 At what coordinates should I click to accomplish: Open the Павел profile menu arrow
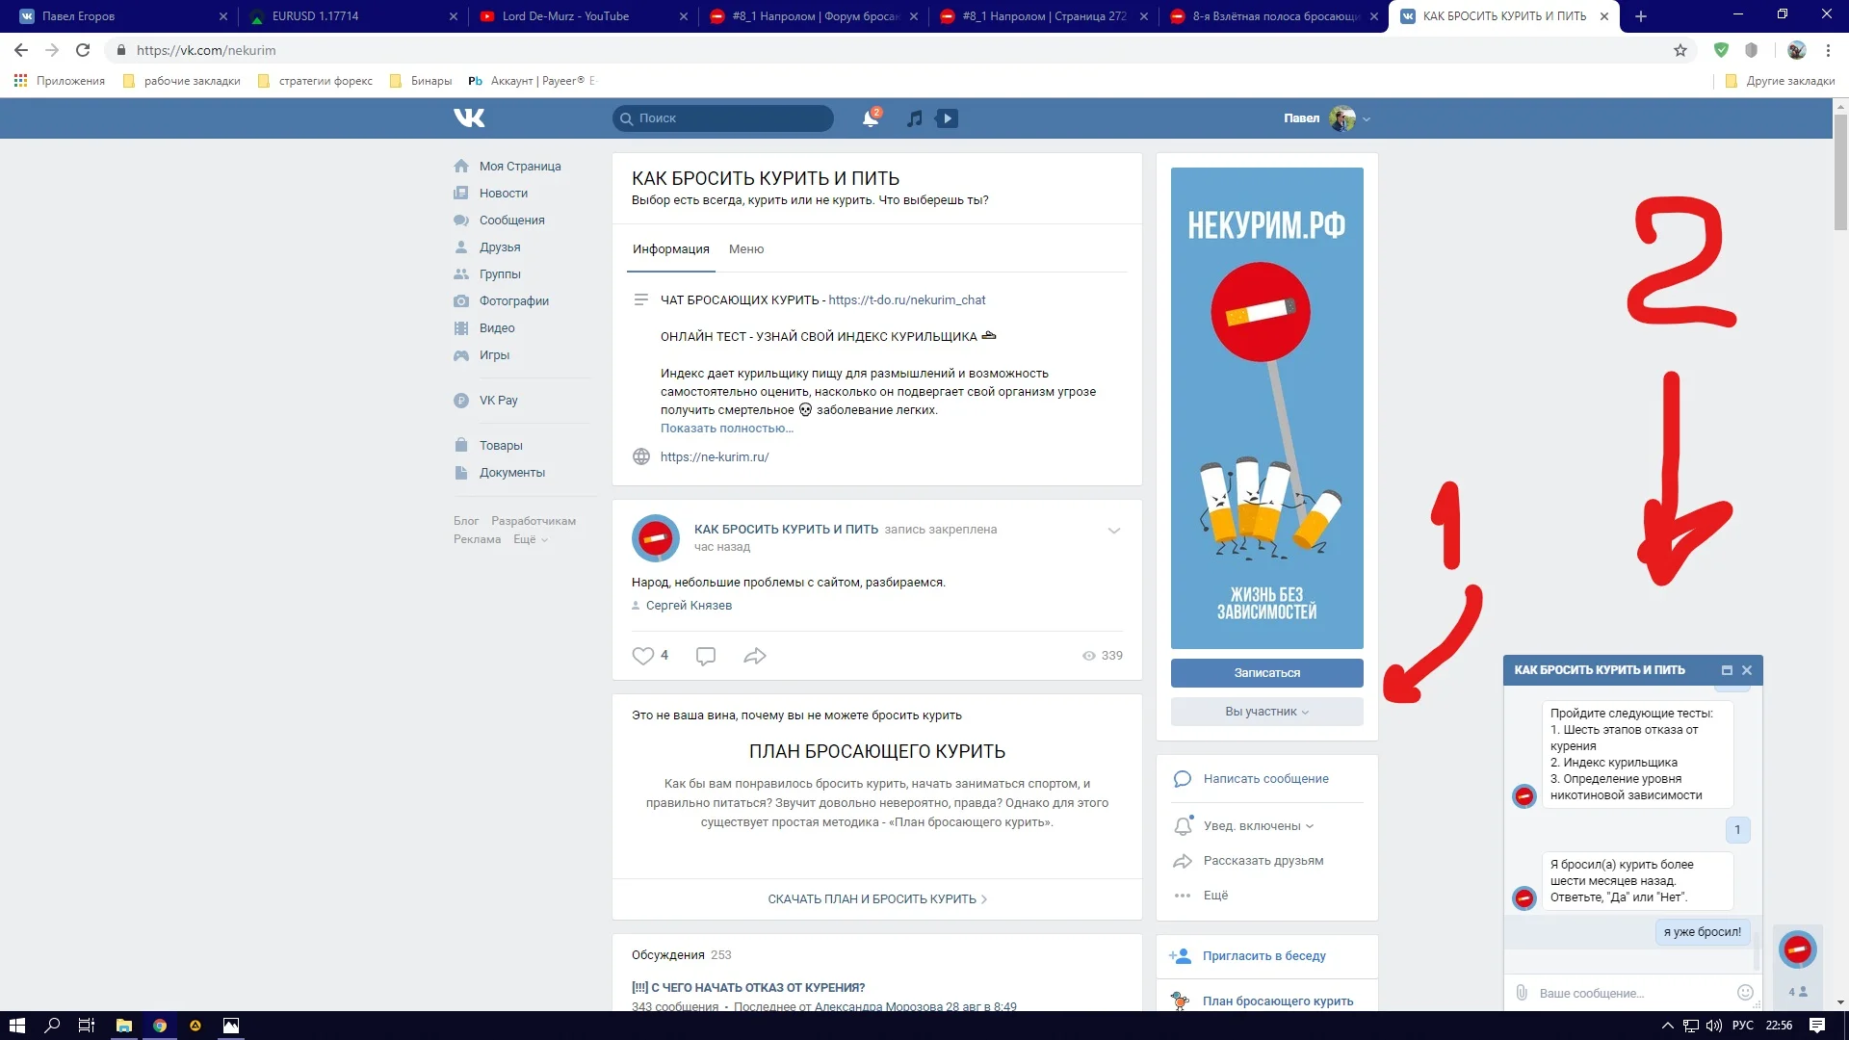1367,119
